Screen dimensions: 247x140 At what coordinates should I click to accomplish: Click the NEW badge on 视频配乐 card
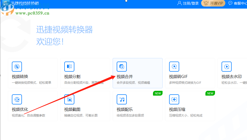pos(158,93)
